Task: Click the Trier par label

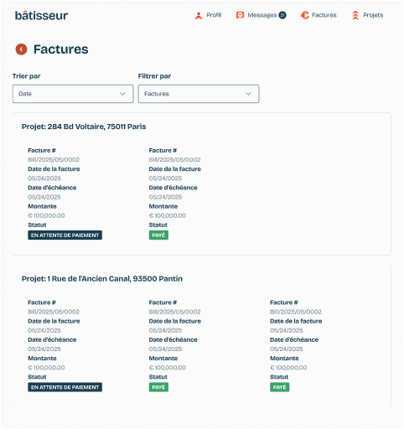Action: [27, 76]
